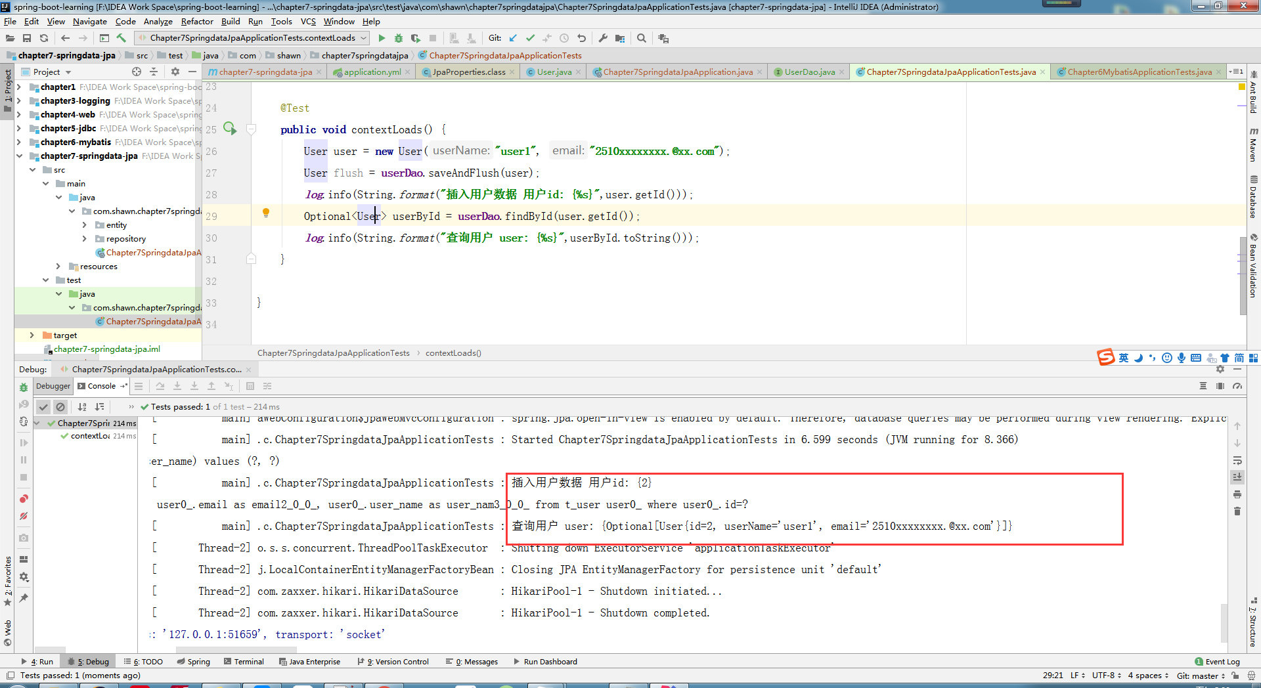
Task: Click the green Run button in the toolbar
Action: tap(382, 38)
